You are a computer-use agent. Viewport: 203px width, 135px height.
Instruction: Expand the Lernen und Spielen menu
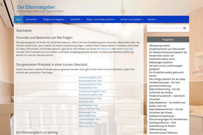pos(132,19)
